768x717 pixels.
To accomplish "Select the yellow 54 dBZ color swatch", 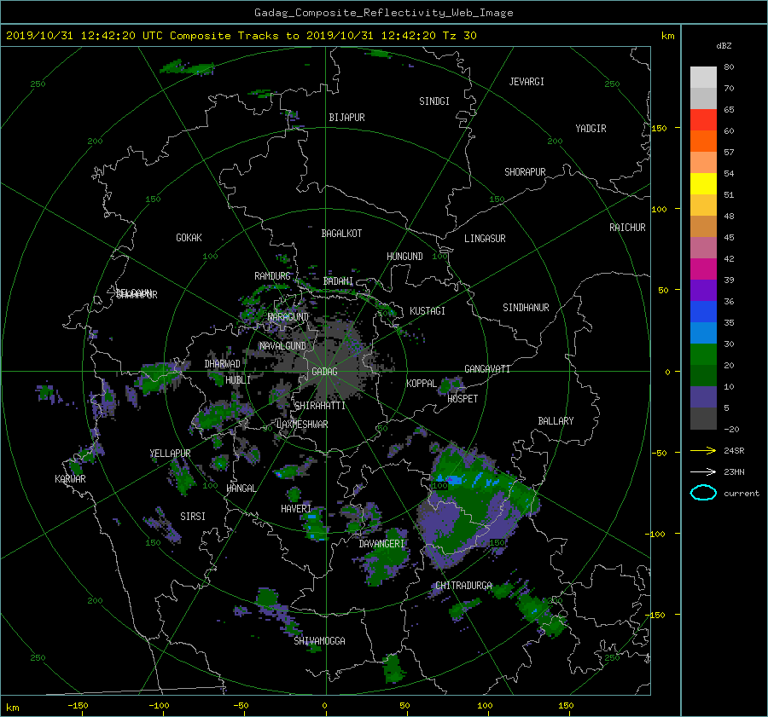I will (x=703, y=183).
